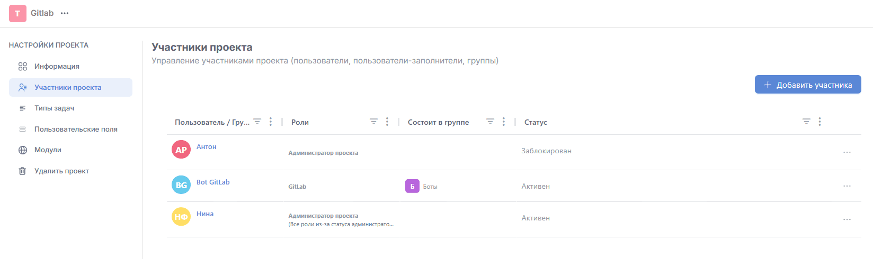Select Типы задач in the sidebar

(54, 108)
